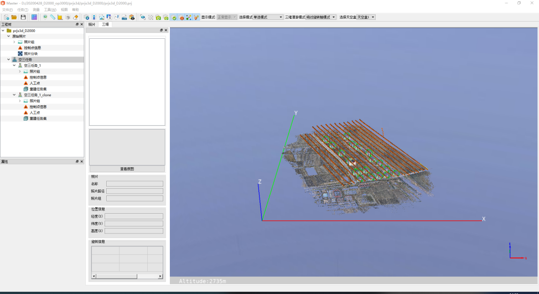Viewport: 539px width, 294px height.
Task: Select 重建任务集 under 空三任务_1_clone
Action: tap(38, 118)
